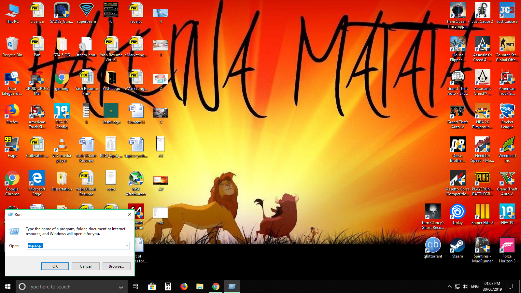The width and height of the screenshot is (521, 293).
Task: Click the Task View taskbar button
Action: click(x=135, y=286)
